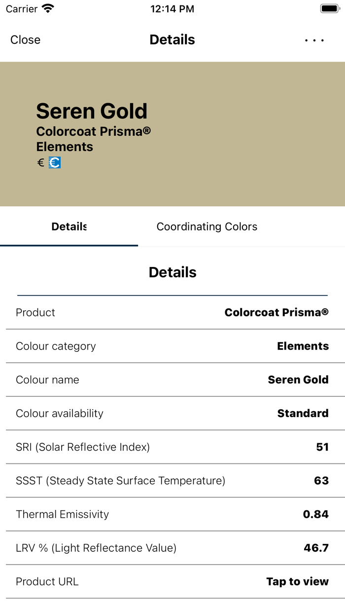The image size is (345, 614).
Task: Select the Colour name Seren Gold row
Action: tap(172, 380)
